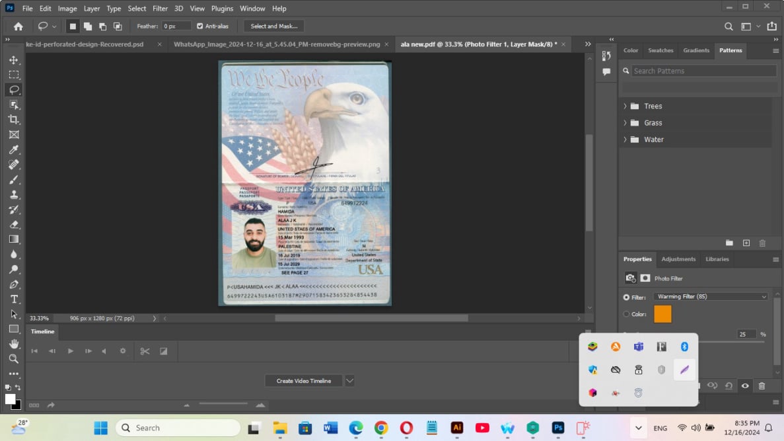This screenshot has height=441, width=784.
Task: Delete the adjustment layer trash icon
Action: [x=762, y=386]
